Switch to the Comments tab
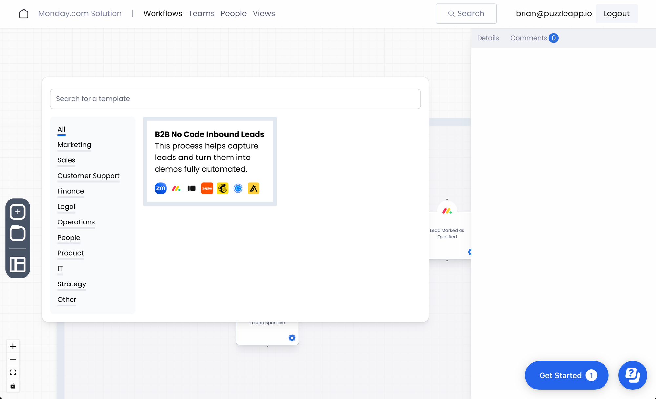The height and width of the screenshot is (399, 656). click(x=529, y=38)
